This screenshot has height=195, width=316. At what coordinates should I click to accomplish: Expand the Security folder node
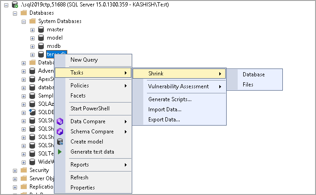15,170
